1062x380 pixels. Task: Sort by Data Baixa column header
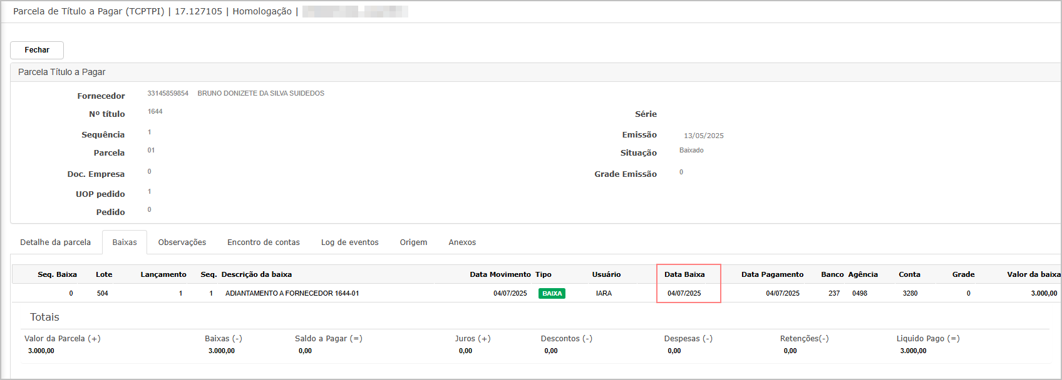684,274
